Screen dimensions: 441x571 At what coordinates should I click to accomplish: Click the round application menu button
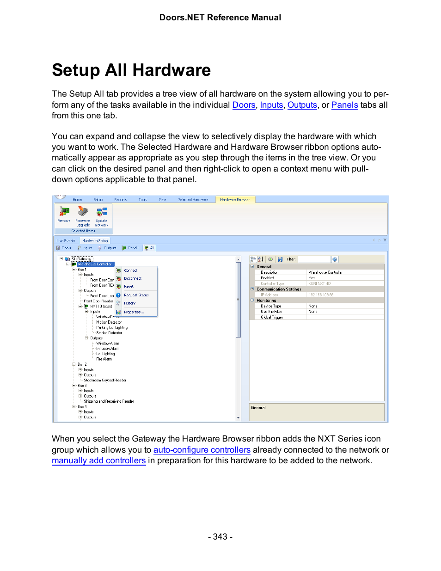[60, 196]
